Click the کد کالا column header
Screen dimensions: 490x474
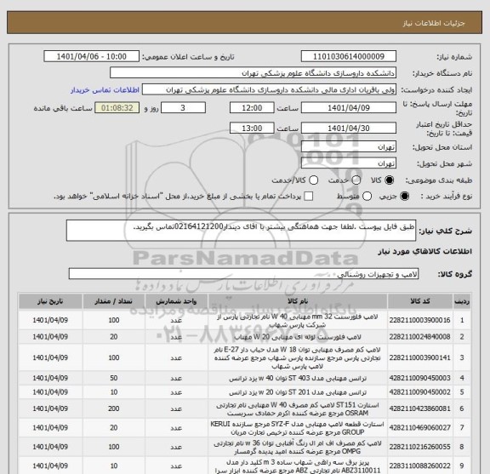point(420,301)
